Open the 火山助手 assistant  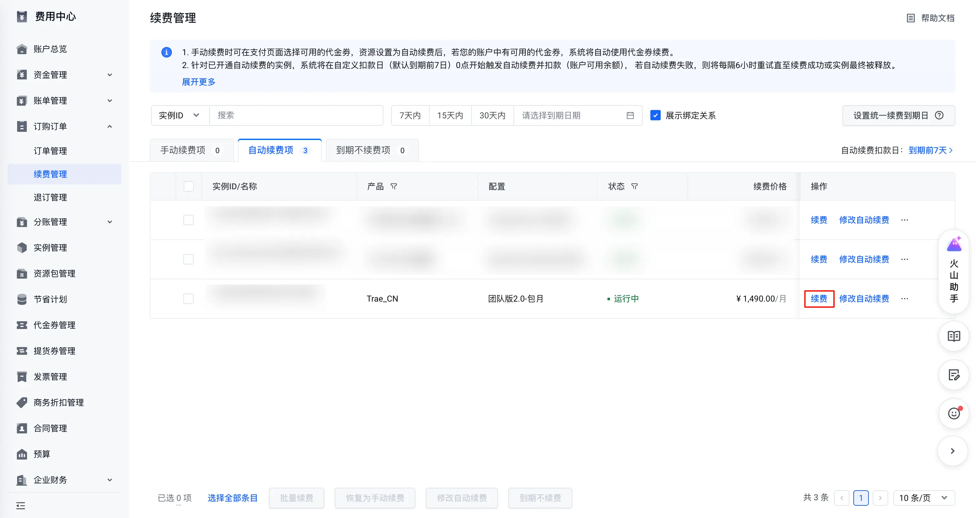click(954, 271)
